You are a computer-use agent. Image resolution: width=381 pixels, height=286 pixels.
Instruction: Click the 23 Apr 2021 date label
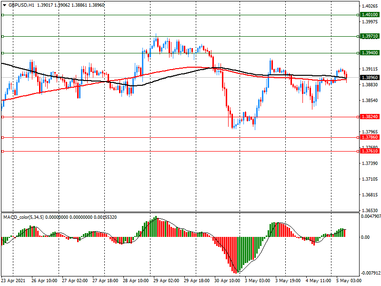coord(14,281)
